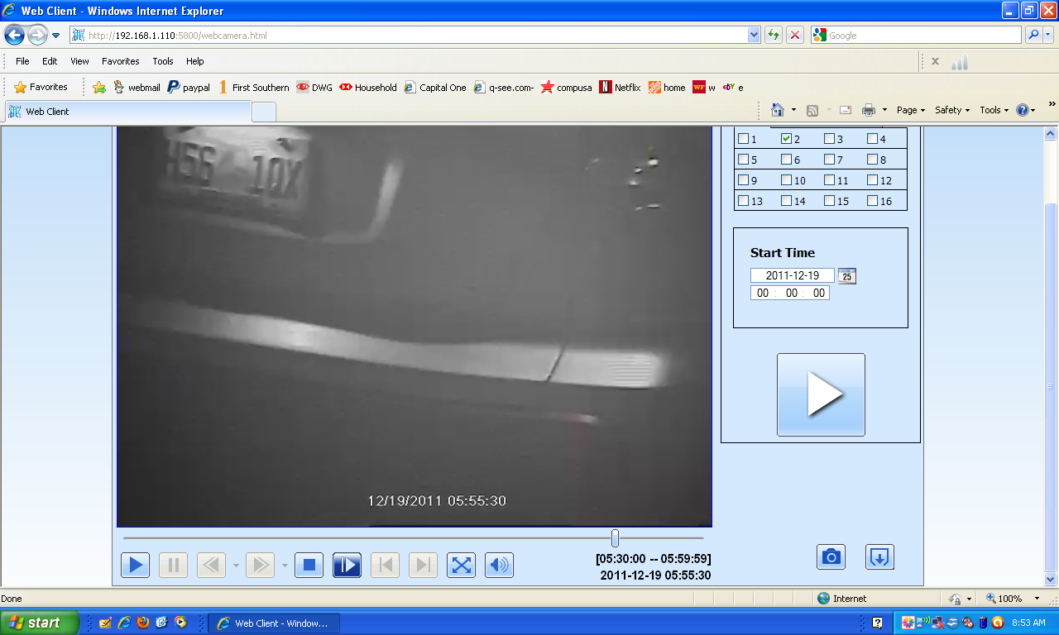
Task: Refresh the page with the green arrows icon
Action: click(774, 35)
